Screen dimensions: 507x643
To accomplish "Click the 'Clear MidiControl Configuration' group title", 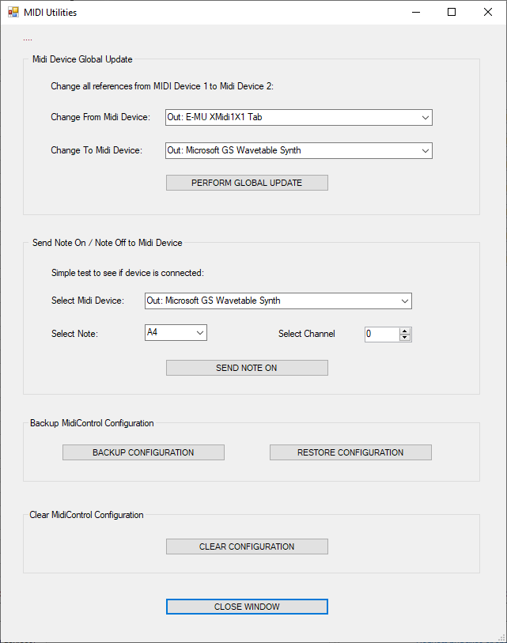I will tap(86, 515).
